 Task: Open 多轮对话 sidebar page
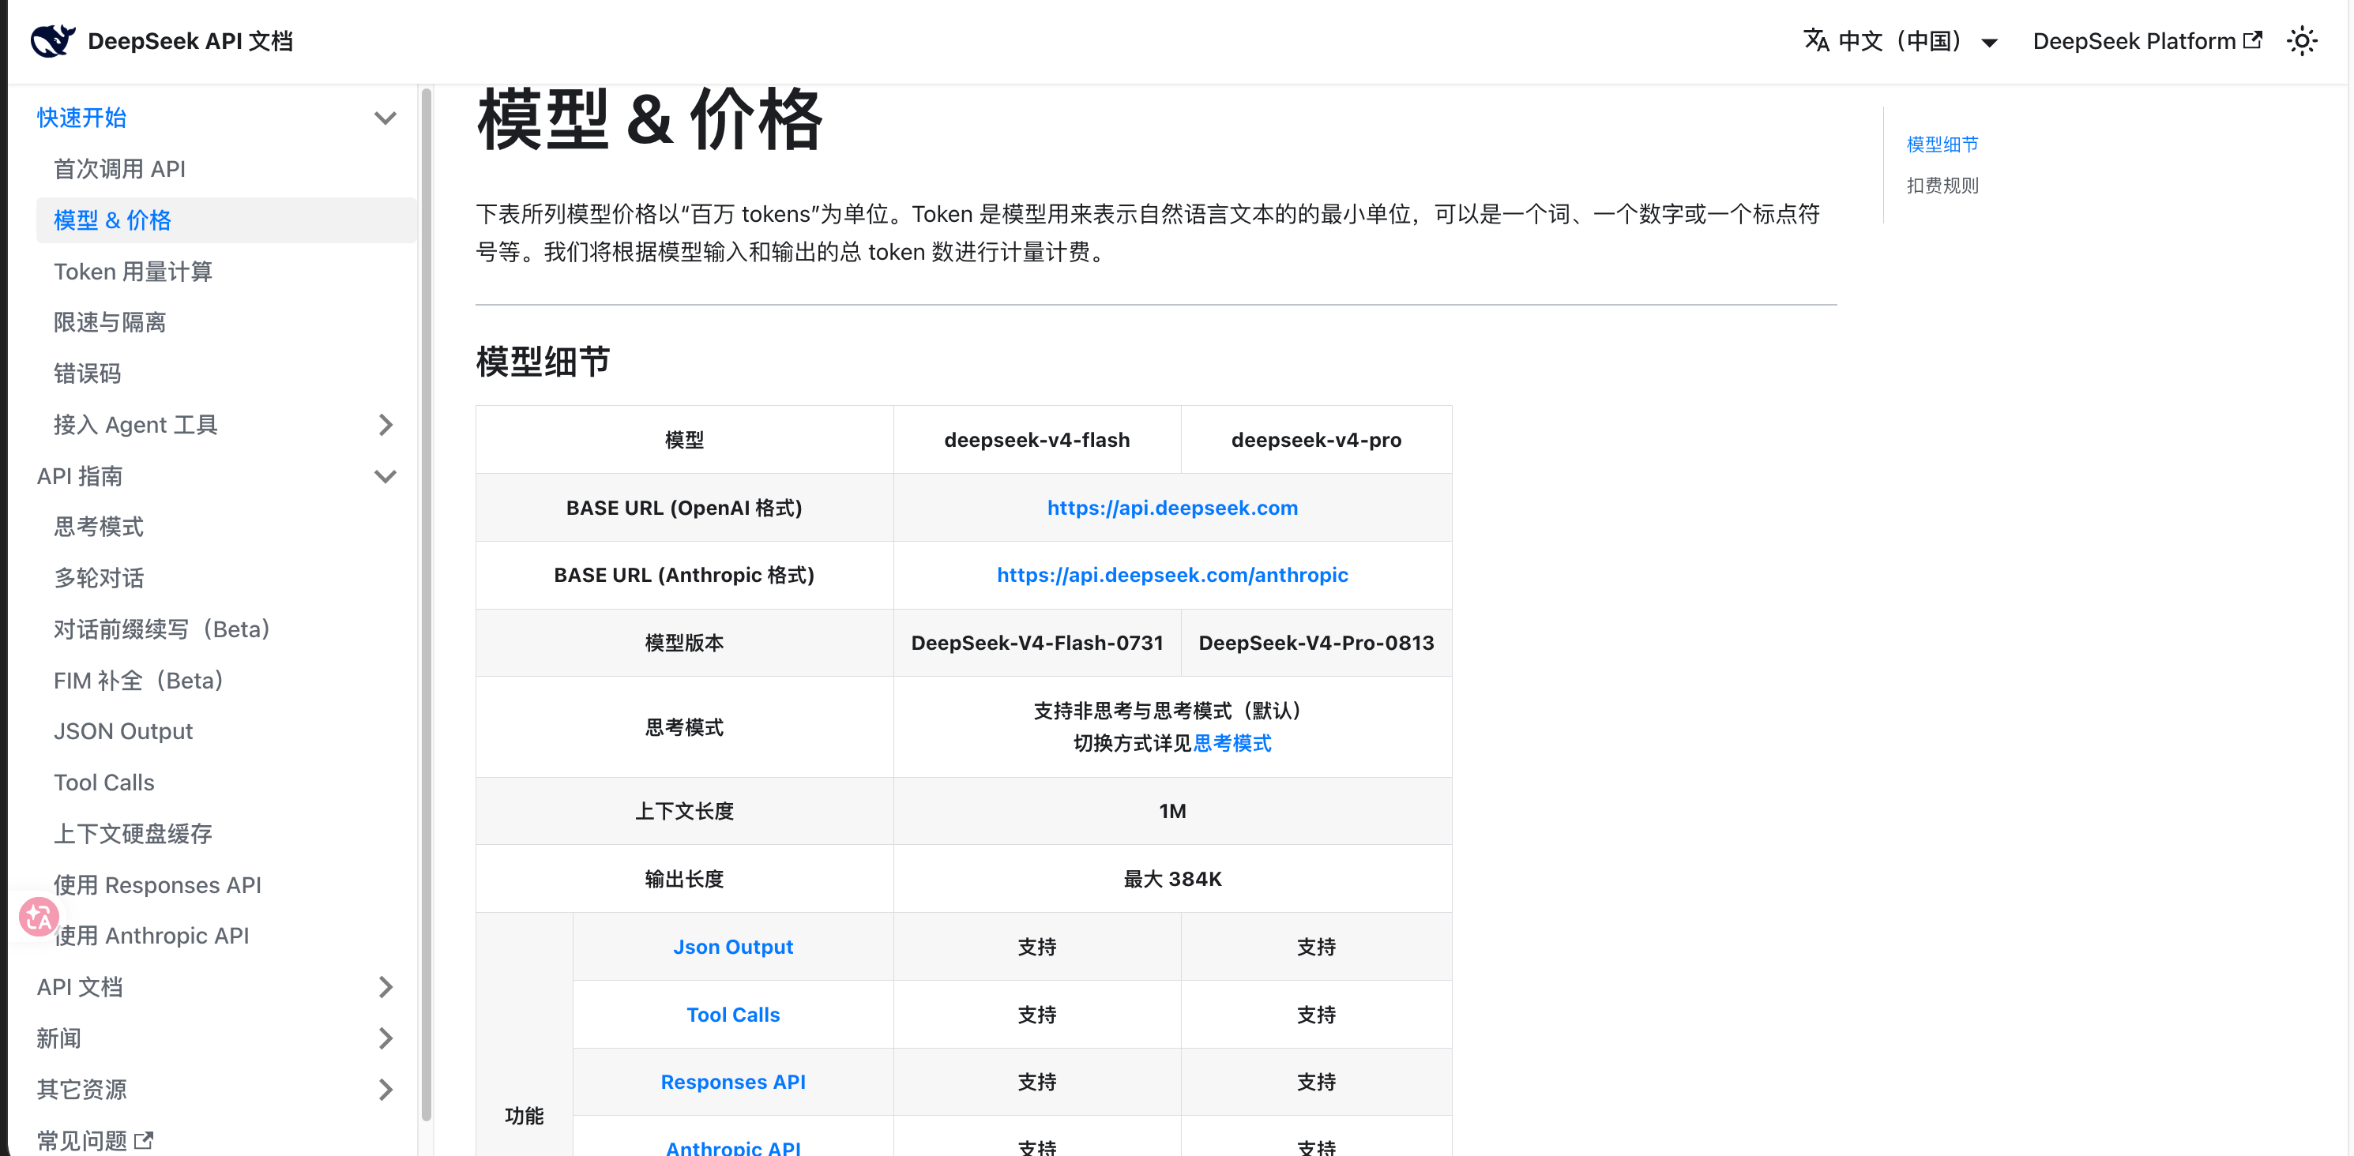(99, 578)
